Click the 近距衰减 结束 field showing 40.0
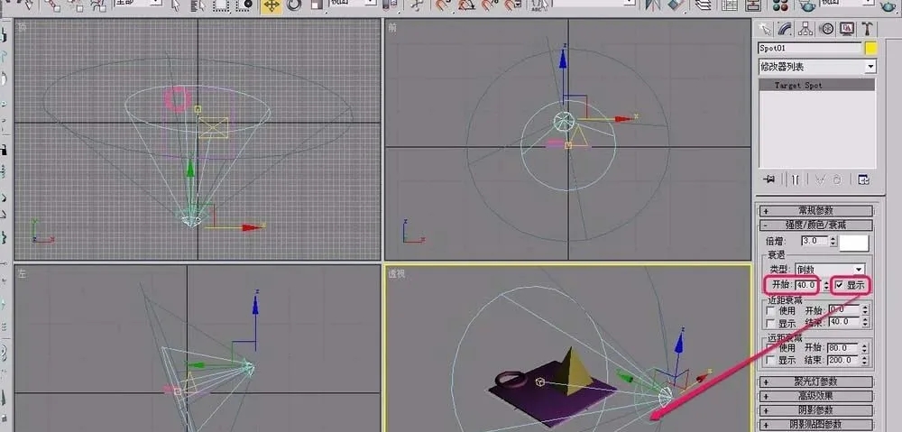The image size is (902, 432). coord(843,323)
